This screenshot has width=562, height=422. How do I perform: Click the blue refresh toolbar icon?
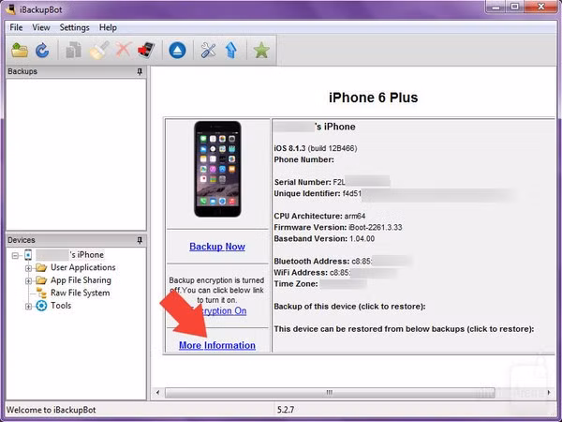pyautogui.click(x=42, y=51)
